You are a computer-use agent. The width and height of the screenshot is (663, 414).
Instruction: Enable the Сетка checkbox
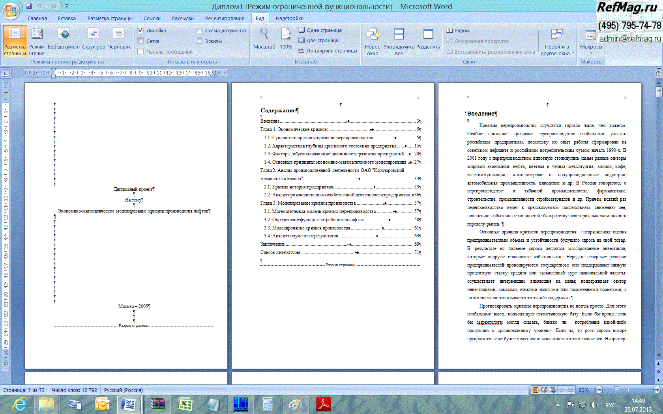(x=140, y=41)
